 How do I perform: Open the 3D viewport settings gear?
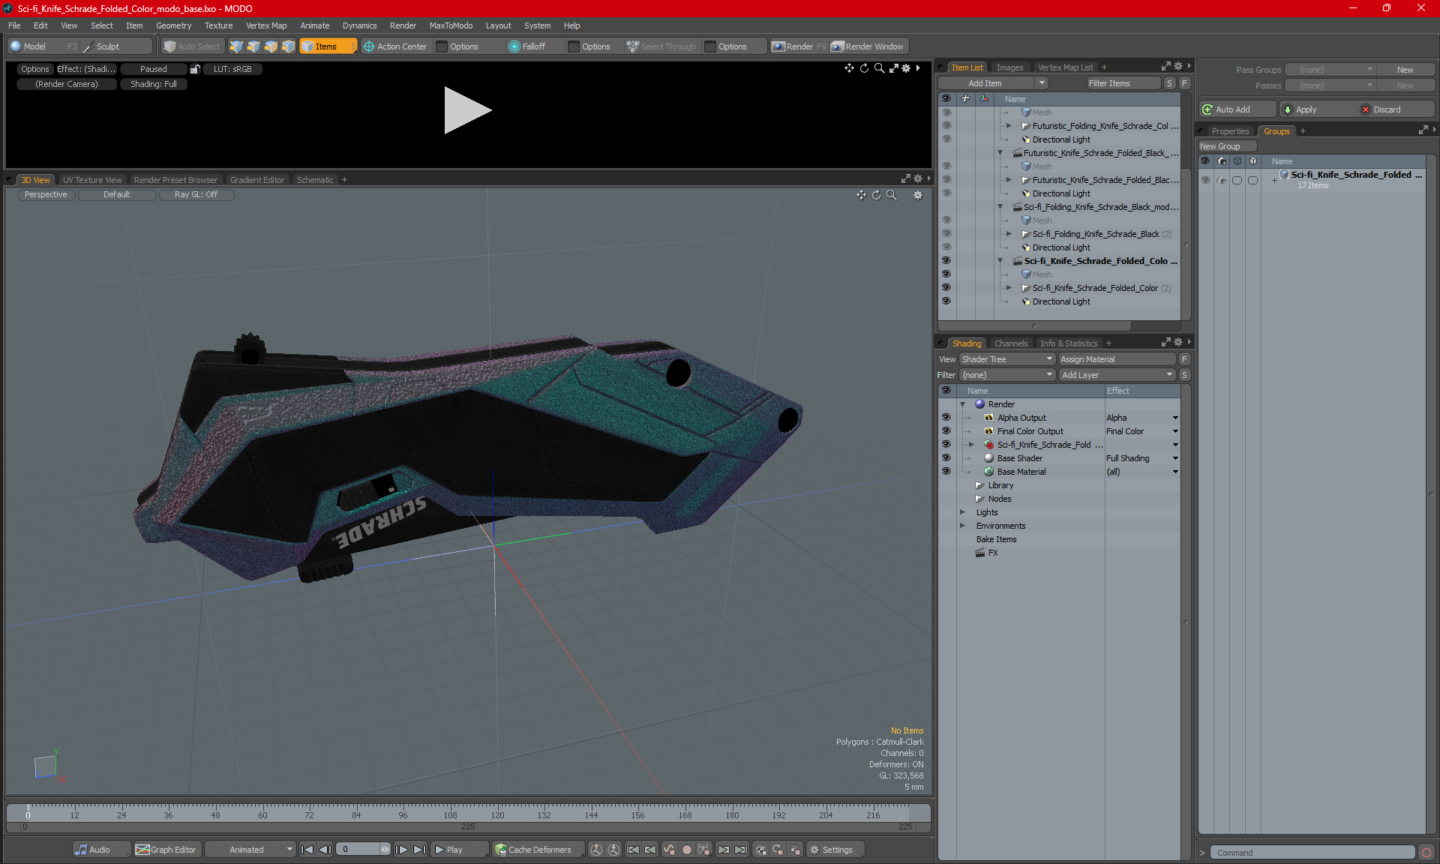pyautogui.click(x=918, y=195)
